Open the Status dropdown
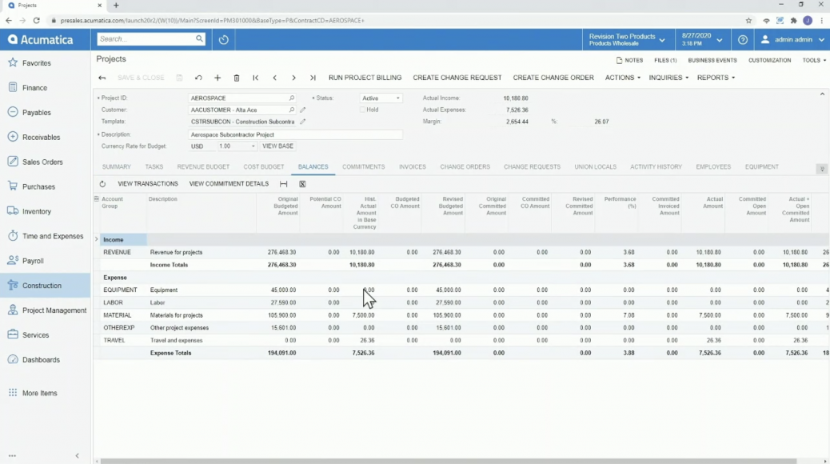830x464 pixels. 396,98
